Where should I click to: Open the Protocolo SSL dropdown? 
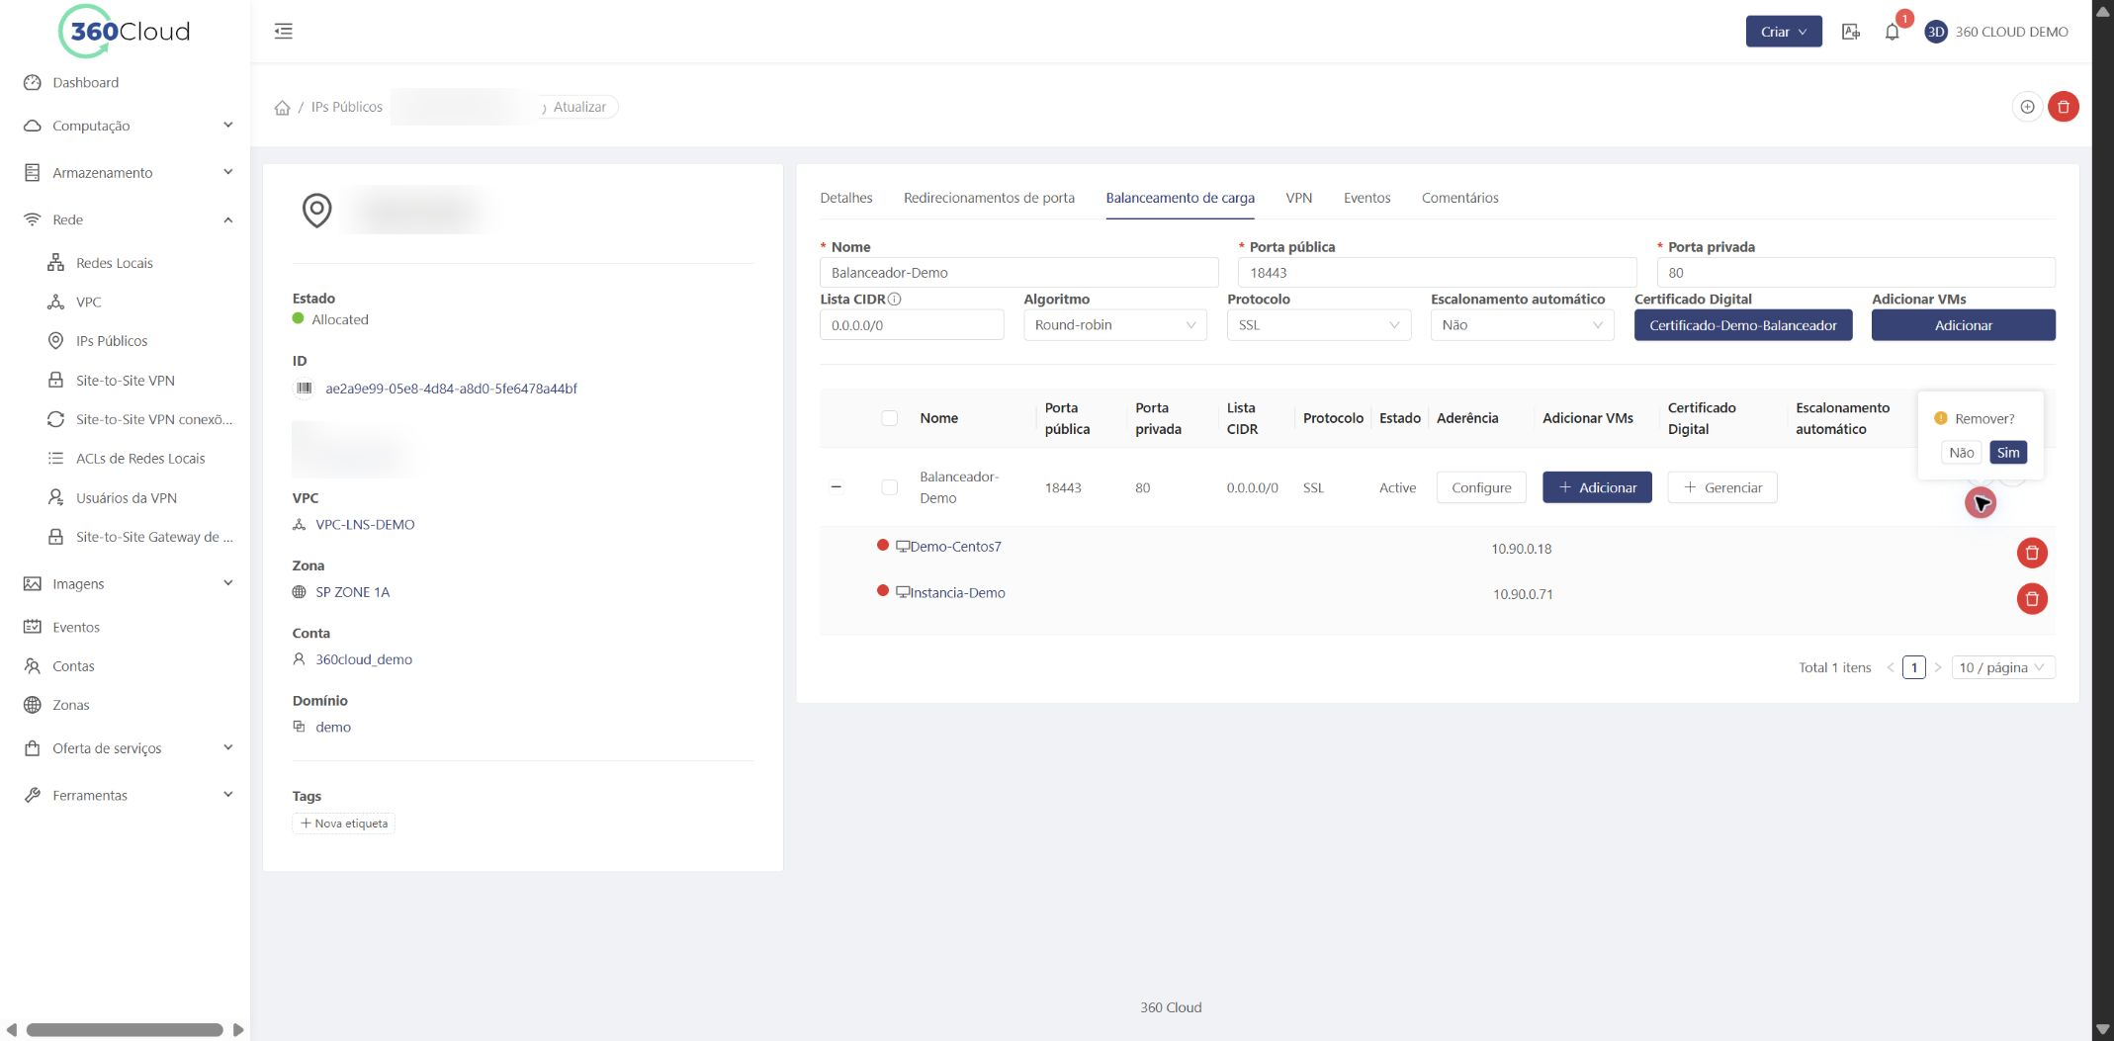[x=1318, y=325]
